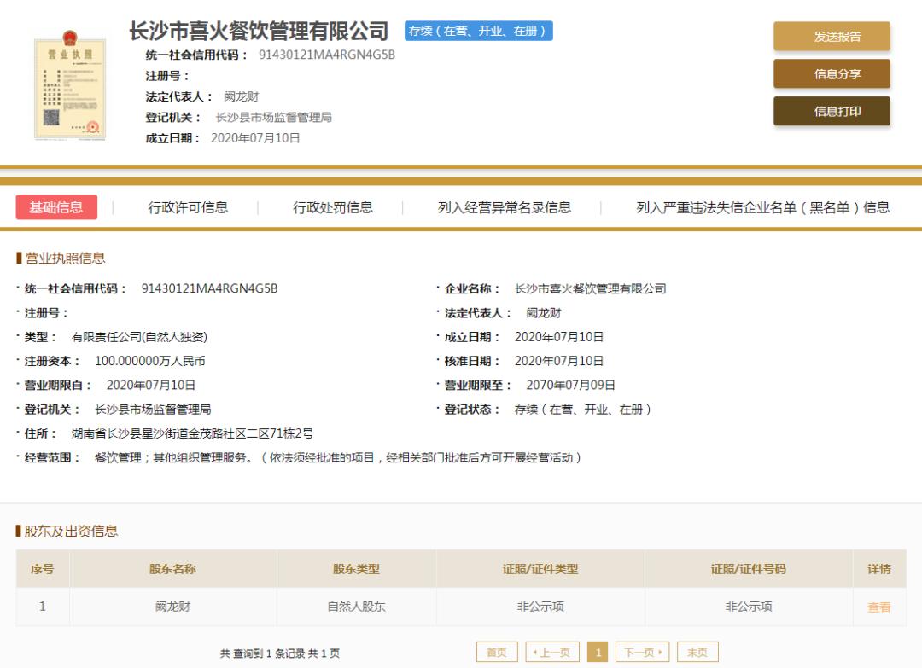Click the 股东类型 column header
Viewport: 922px width, 668px height.
(356, 569)
